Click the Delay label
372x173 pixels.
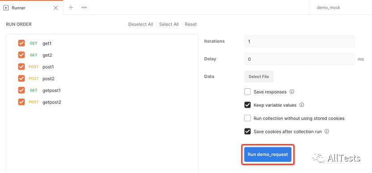click(x=210, y=59)
